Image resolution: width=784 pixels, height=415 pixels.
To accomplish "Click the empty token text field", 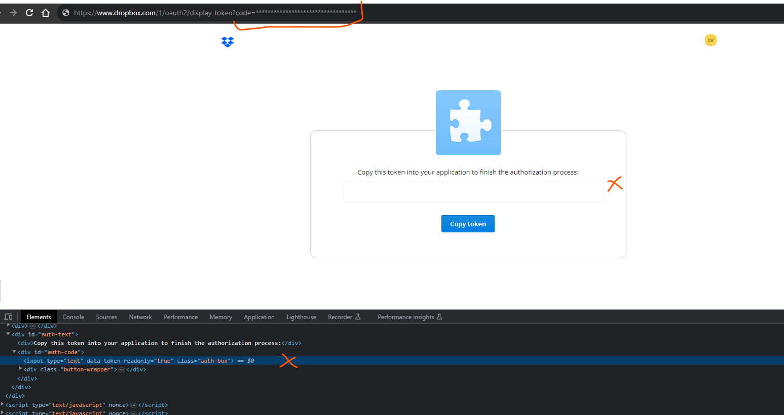I will pyautogui.click(x=473, y=192).
